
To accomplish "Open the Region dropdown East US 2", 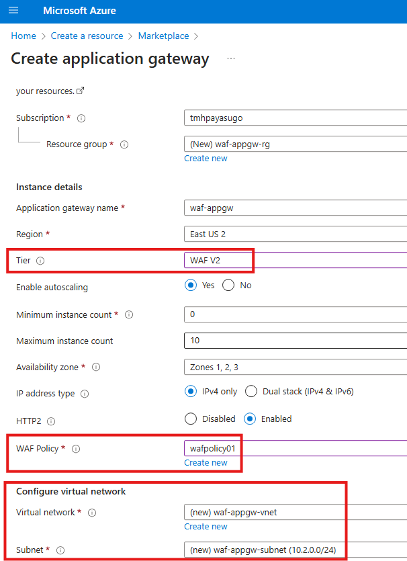I will pos(296,234).
